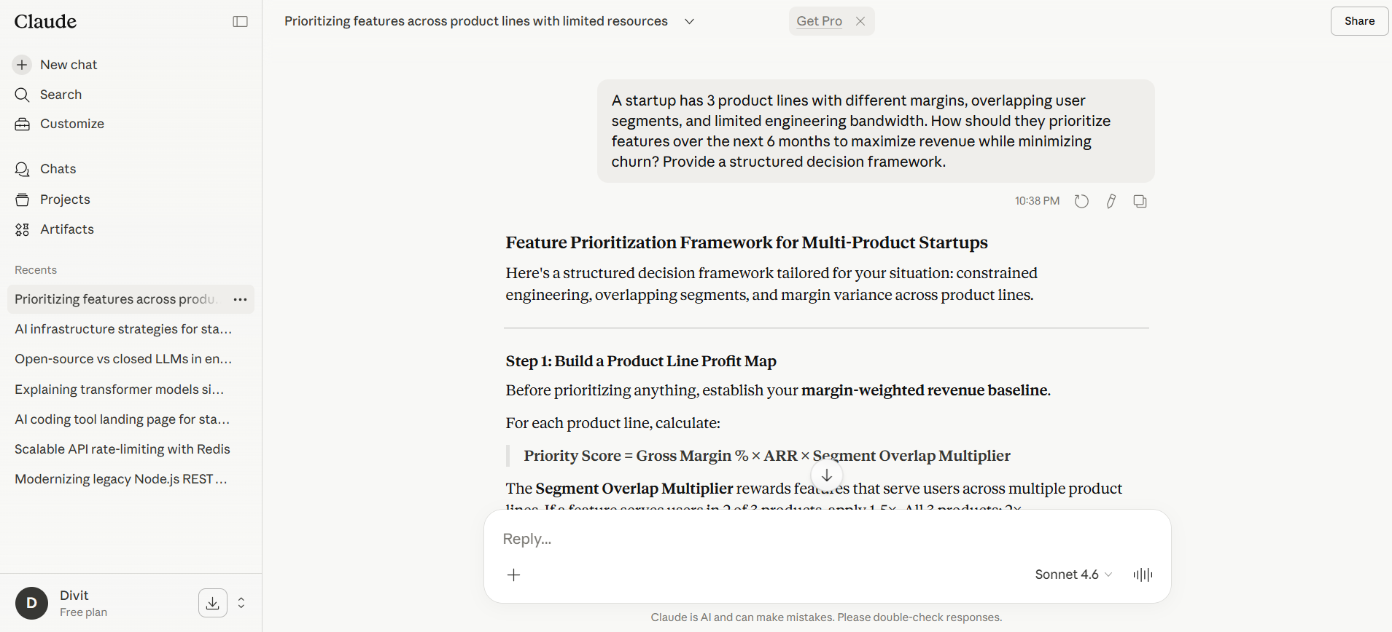
Task: Expand the Divit account menu
Action: click(x=241, y=603)
